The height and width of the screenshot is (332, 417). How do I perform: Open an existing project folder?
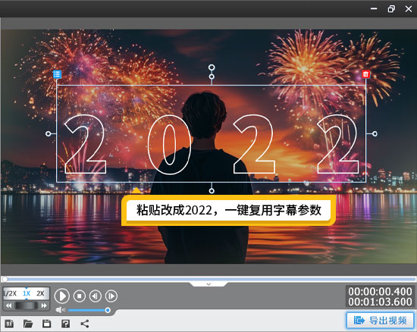pyautogui.click(x=28, y=324)
